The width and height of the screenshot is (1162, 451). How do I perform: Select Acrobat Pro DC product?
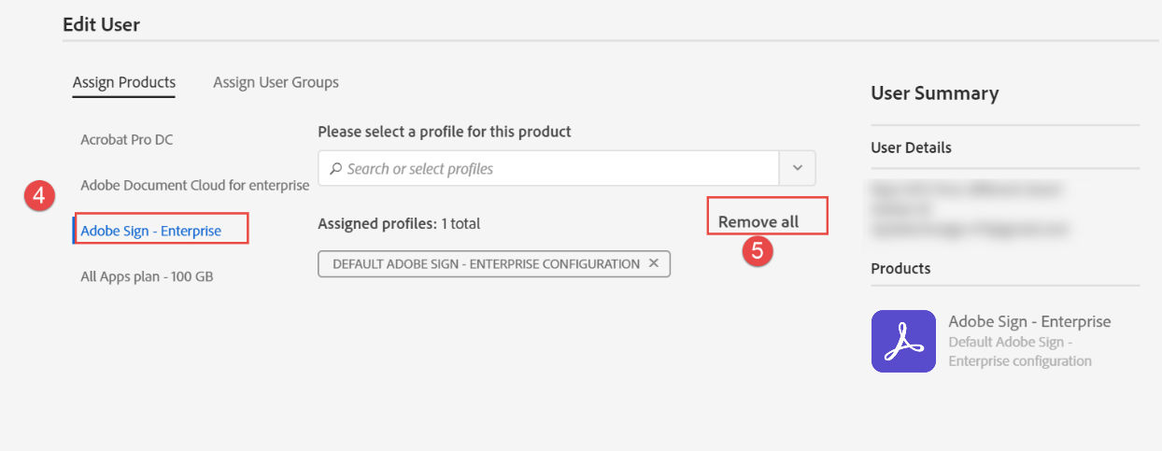[x=127, y=139]
